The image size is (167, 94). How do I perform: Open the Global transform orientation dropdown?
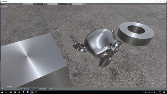(36, 89)
